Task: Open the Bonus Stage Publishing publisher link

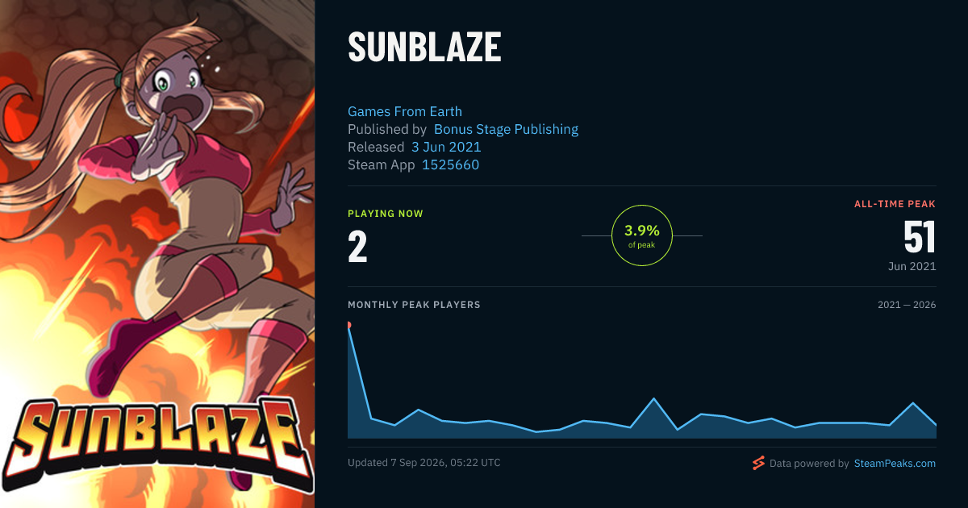Action: pos(506,129)
